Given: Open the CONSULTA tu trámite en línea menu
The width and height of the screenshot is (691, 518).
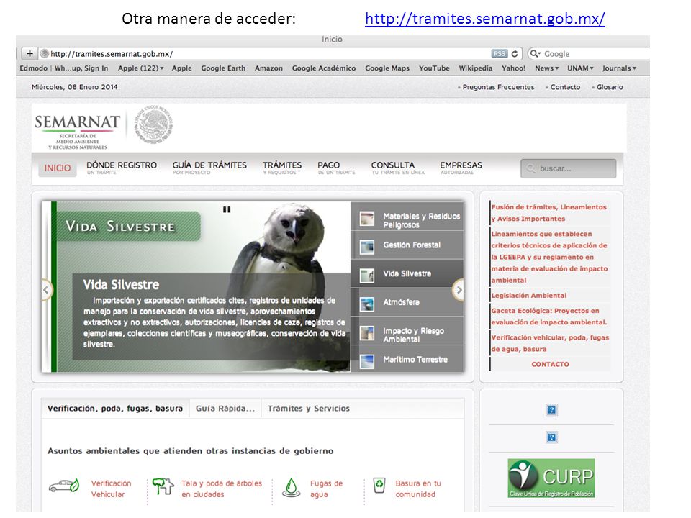Looking at the screenshot, I should 398,168.
